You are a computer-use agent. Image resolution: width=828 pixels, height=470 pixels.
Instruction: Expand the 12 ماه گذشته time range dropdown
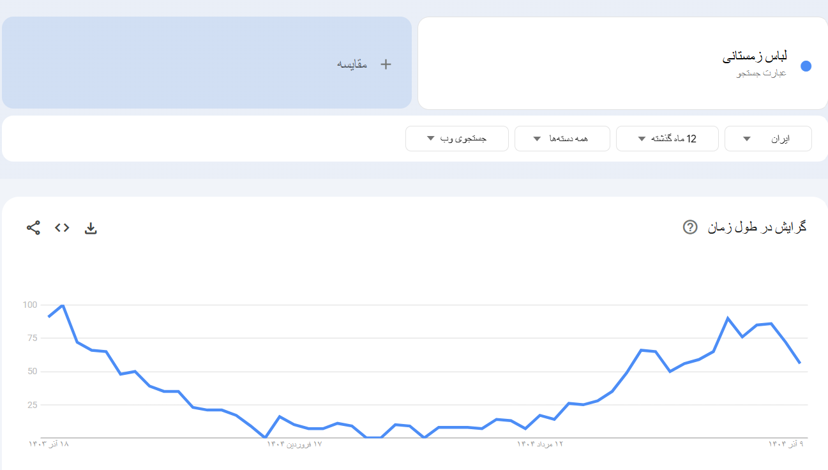(x=666, y=139)
